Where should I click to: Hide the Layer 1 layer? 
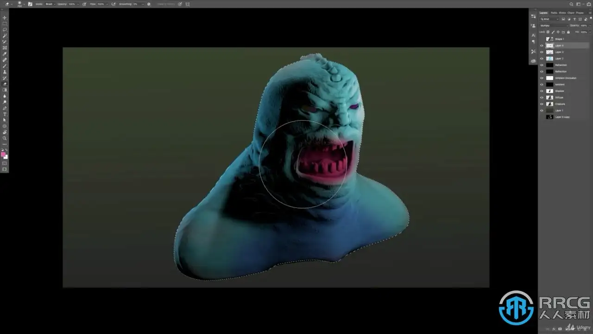tap(542, 110)
